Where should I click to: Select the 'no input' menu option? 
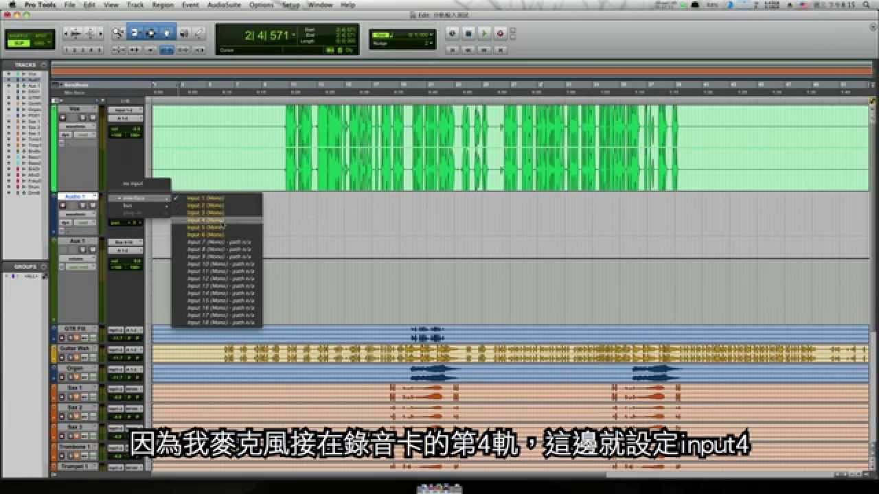pyautogui.click(x=139, y=183)
